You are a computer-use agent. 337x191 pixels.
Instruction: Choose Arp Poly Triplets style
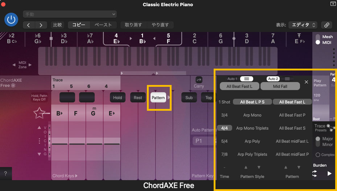coord(252,154)
